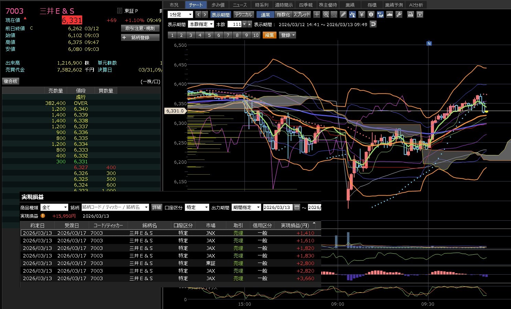Switch to the 歩み値 tab

pos(218,5)
